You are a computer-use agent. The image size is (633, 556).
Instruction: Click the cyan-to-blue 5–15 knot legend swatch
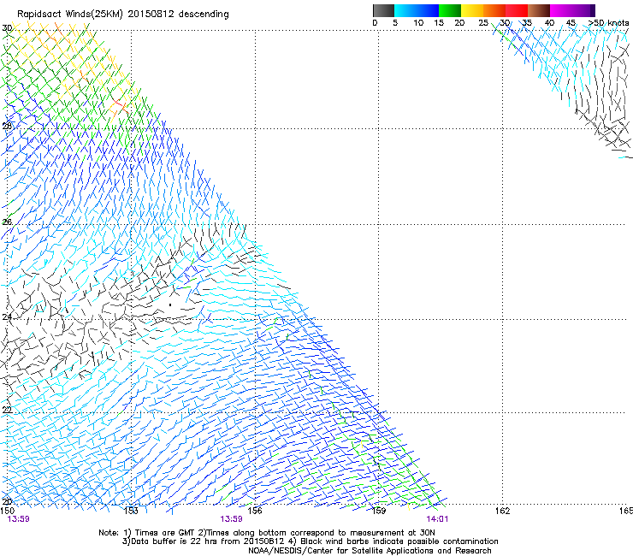417,10
